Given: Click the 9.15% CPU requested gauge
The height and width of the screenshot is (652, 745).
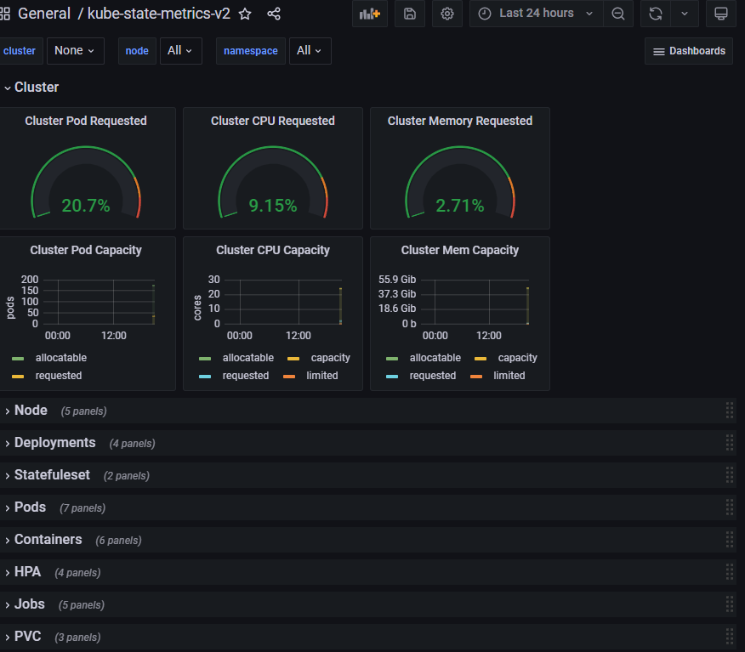Looking at the screenshot, I should [273, 183].
